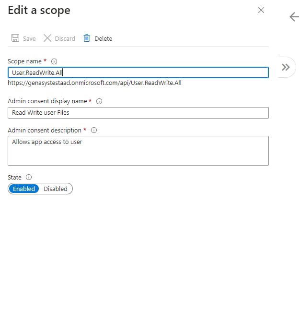The height and width of the screenshot is (323, 300).
Task: Click the Save label in toolbar
Action: pyautogui.click(x=29, y=38)
